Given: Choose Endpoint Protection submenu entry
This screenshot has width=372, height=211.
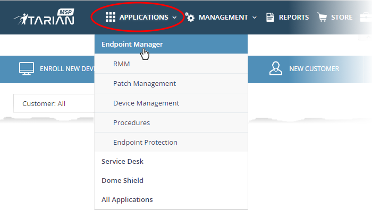Looking at the screenshot, I should (171, 143).
